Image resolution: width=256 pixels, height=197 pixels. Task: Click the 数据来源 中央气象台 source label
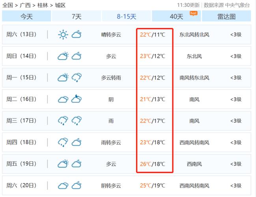coord(227,5)
